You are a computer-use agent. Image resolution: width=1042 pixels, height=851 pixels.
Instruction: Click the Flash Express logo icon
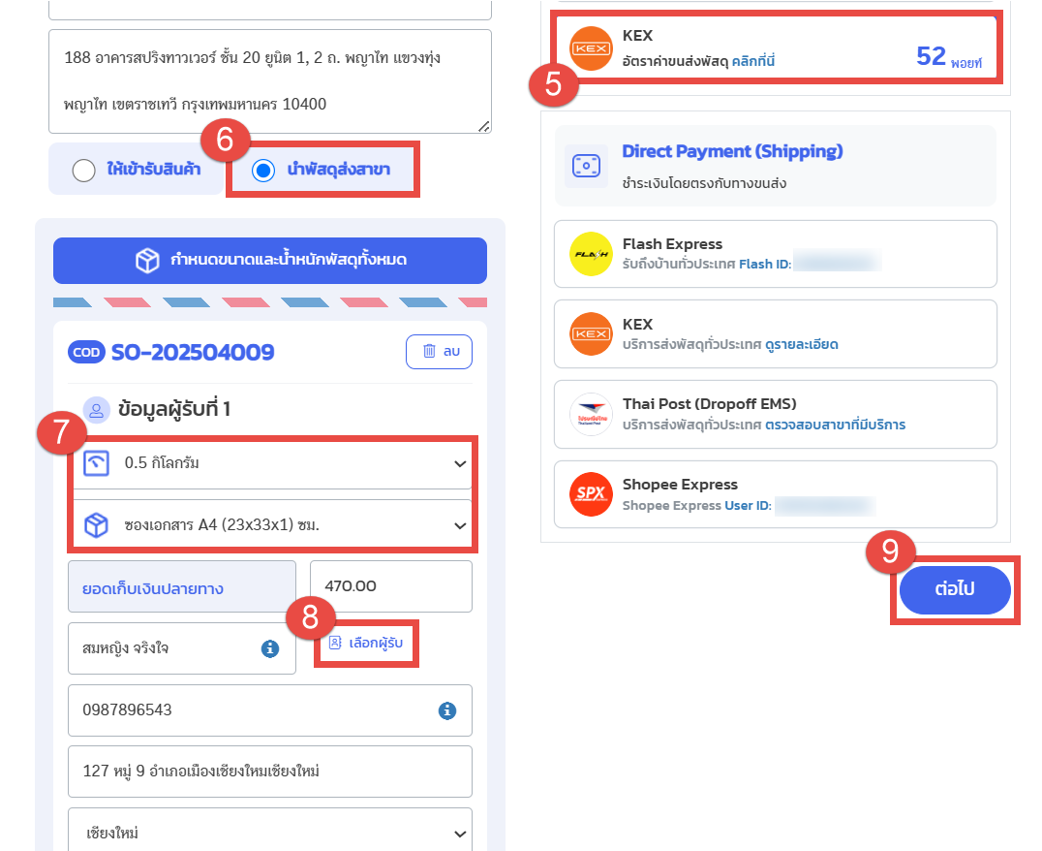(591, 254)
